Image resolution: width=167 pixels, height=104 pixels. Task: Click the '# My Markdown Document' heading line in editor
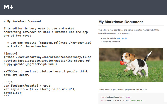pos(23,21)
